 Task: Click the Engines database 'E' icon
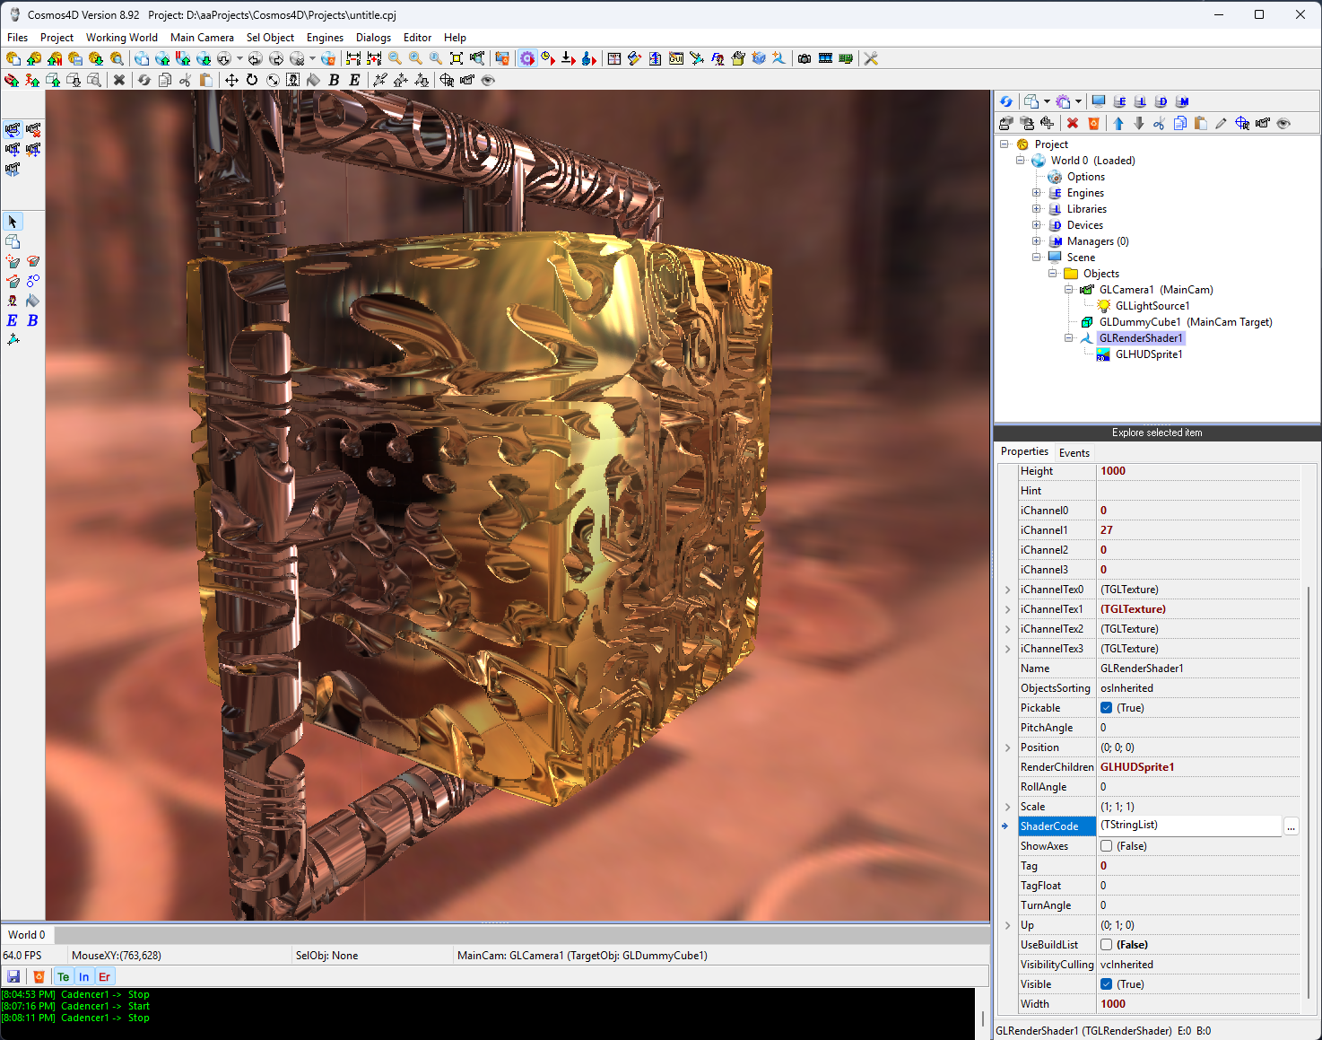pyautogui.click(x=1120, y=101)
